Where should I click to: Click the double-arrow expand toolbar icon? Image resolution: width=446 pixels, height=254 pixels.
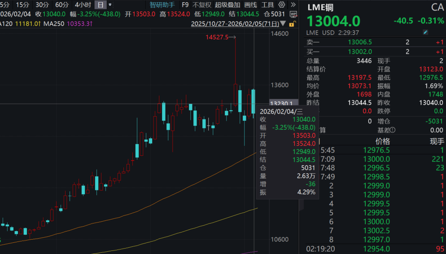(293, 5)
